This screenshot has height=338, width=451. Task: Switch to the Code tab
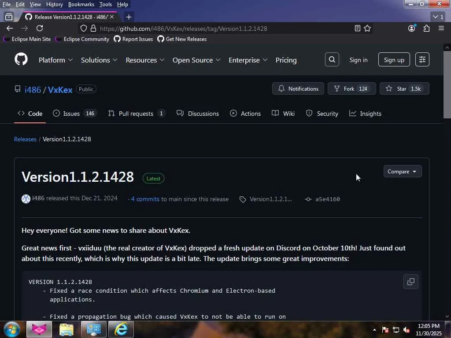[30, 114]
